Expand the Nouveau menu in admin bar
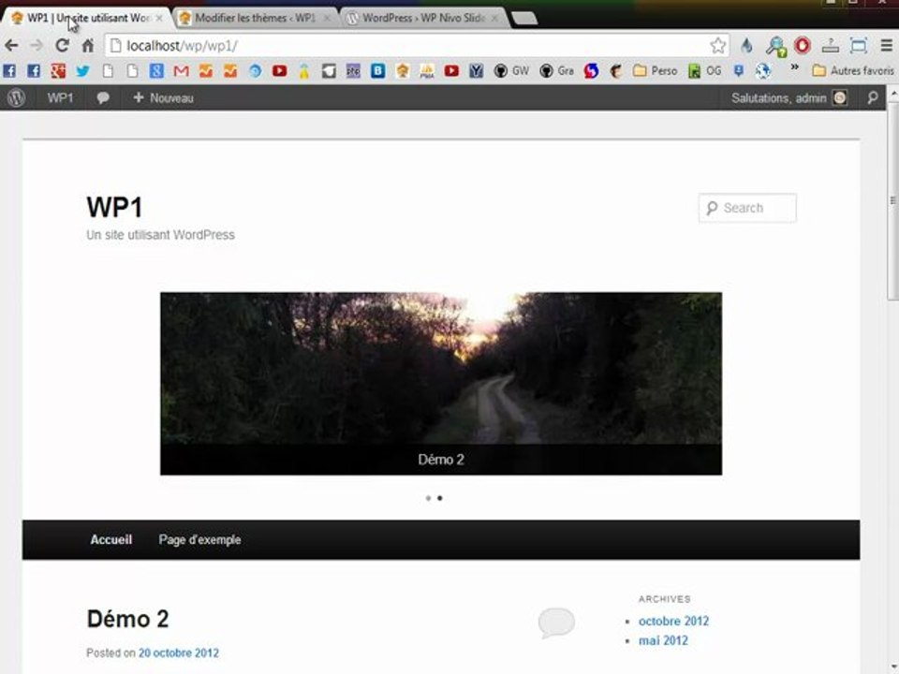This screenshot has width=899, height=674. pyautogui.click(x=163, y=98)
